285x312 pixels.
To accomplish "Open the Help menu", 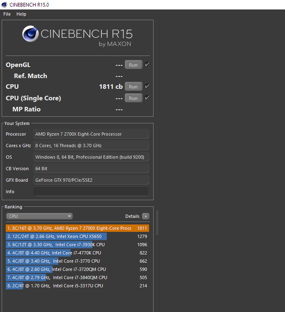I will 21,14.
